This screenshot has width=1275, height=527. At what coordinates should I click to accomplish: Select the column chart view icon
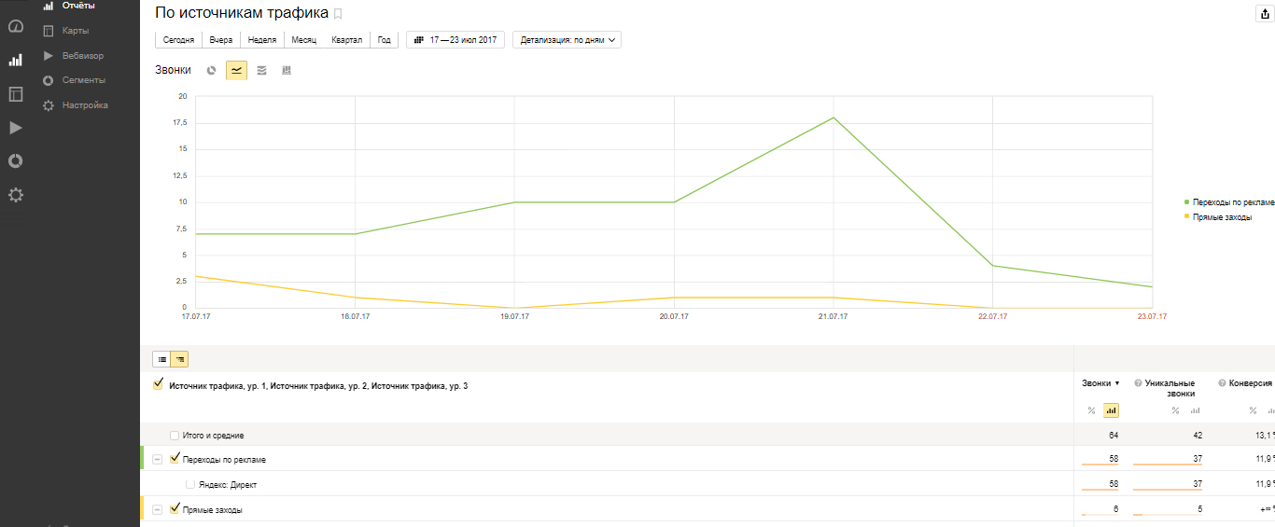pyautogui.click(x=287, y=71)
